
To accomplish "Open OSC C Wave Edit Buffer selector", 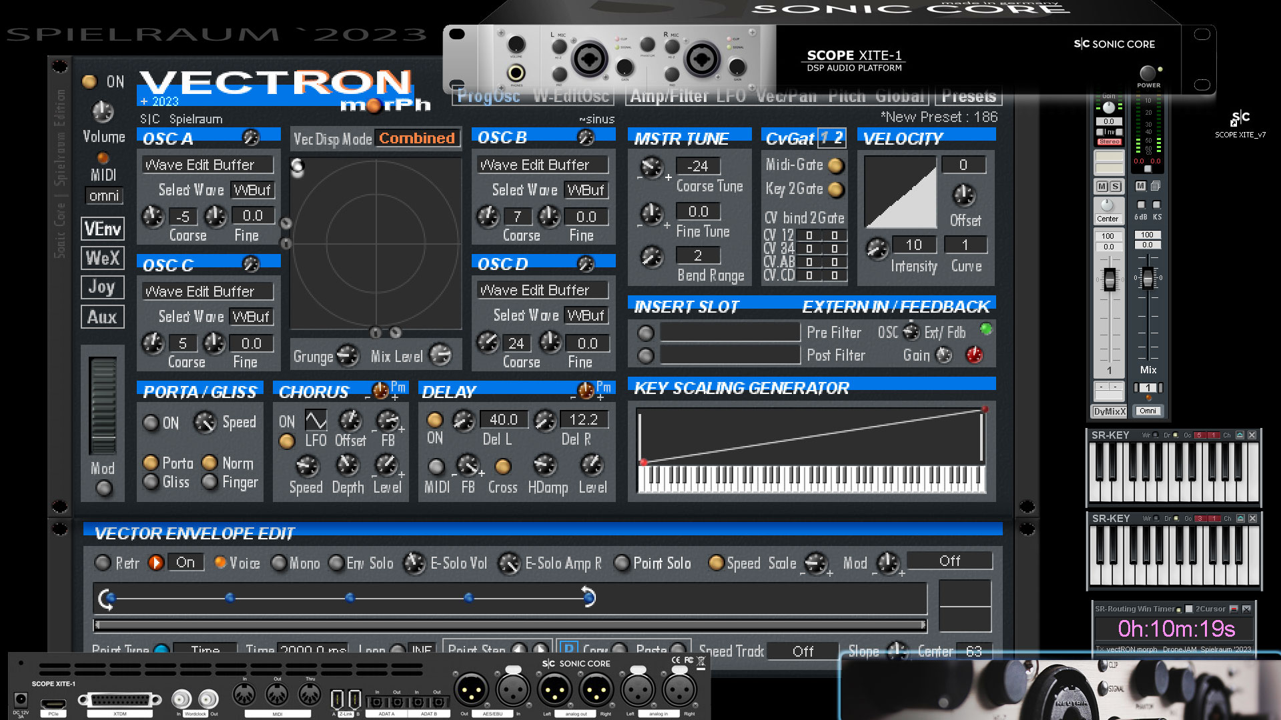I will pos(207,291).
